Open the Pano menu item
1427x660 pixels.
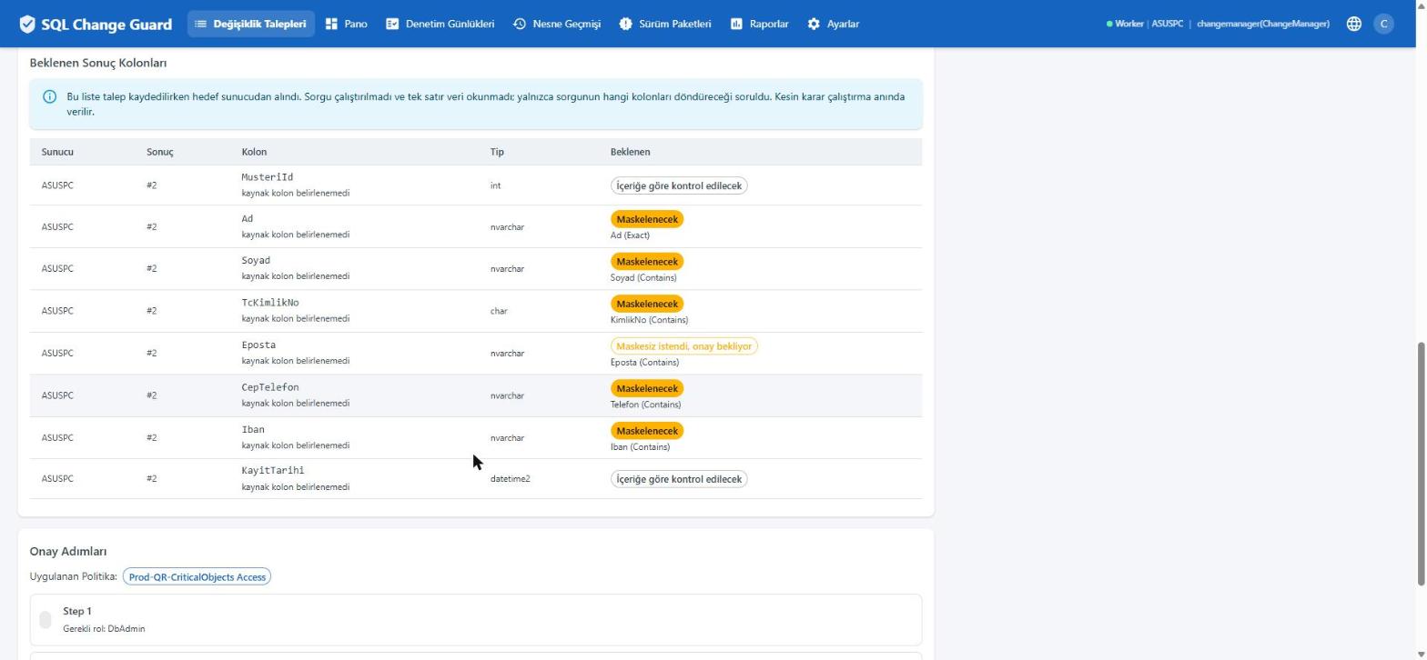coord(346,24)
